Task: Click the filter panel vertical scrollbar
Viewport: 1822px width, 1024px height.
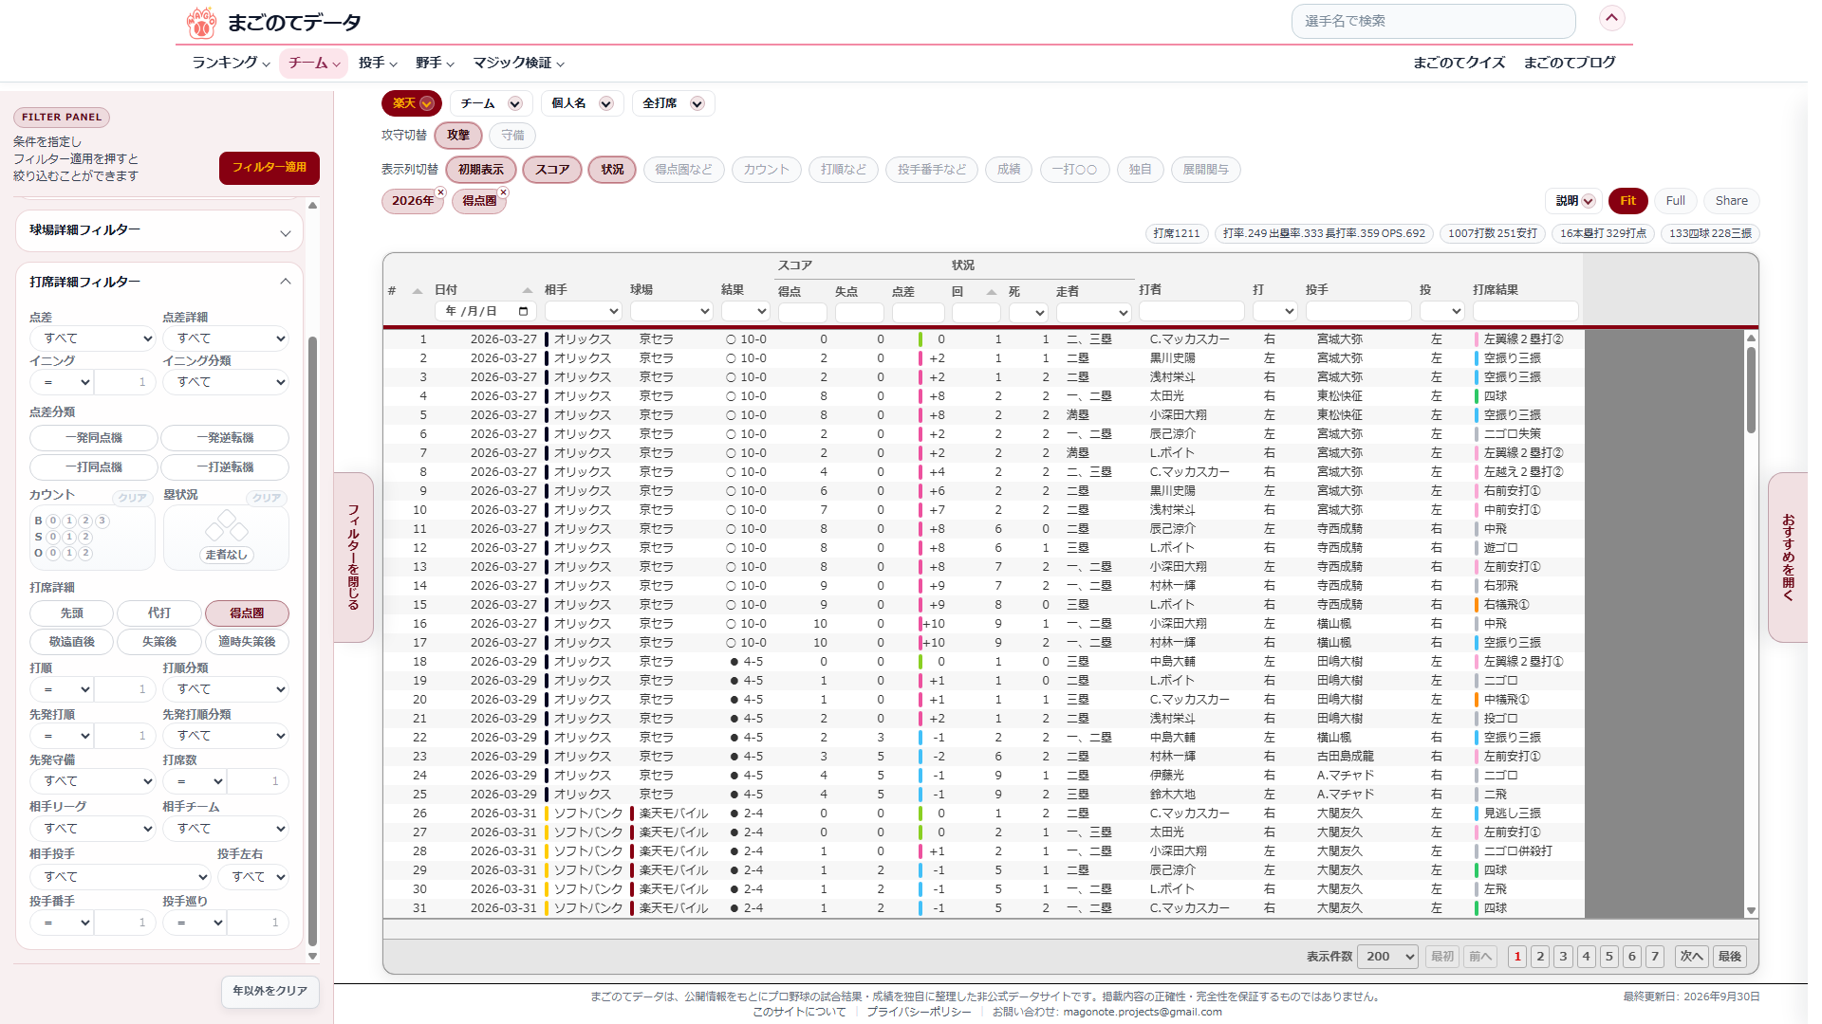Action: (x=312, y=640)
